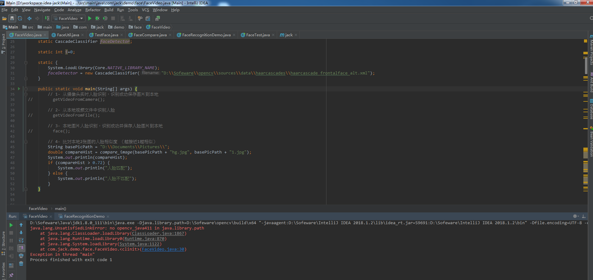Click the Build Project icon in toolbar
Screen dimensions: 593x280
[x=47, y=19]
